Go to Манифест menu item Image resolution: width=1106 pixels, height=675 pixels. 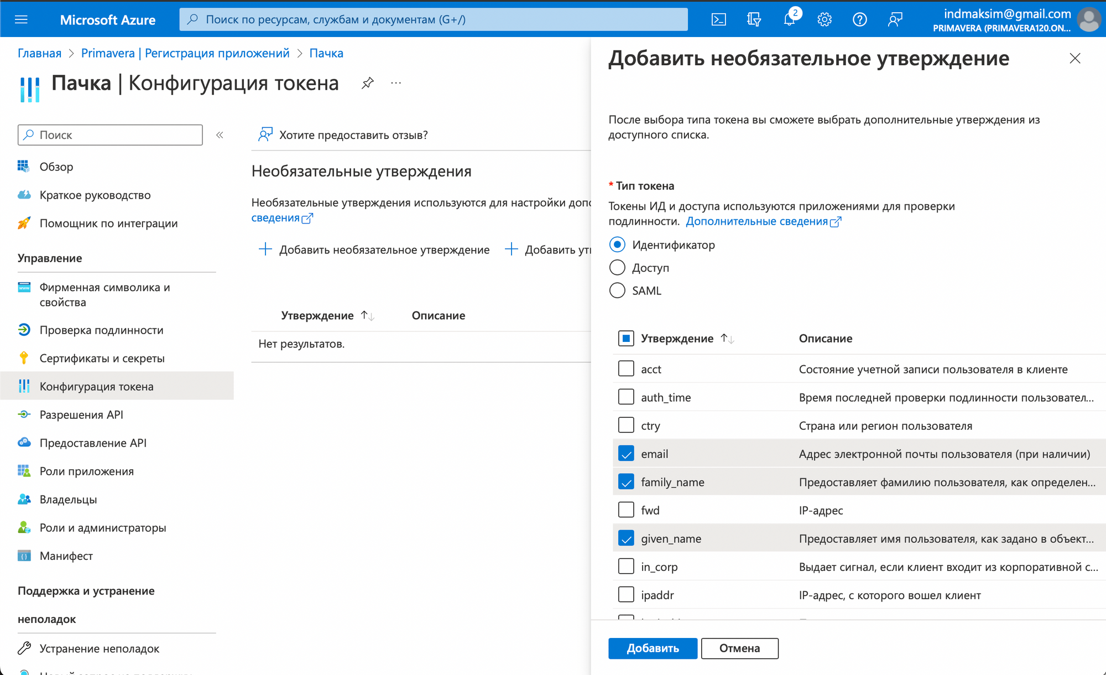click(66, 556)
